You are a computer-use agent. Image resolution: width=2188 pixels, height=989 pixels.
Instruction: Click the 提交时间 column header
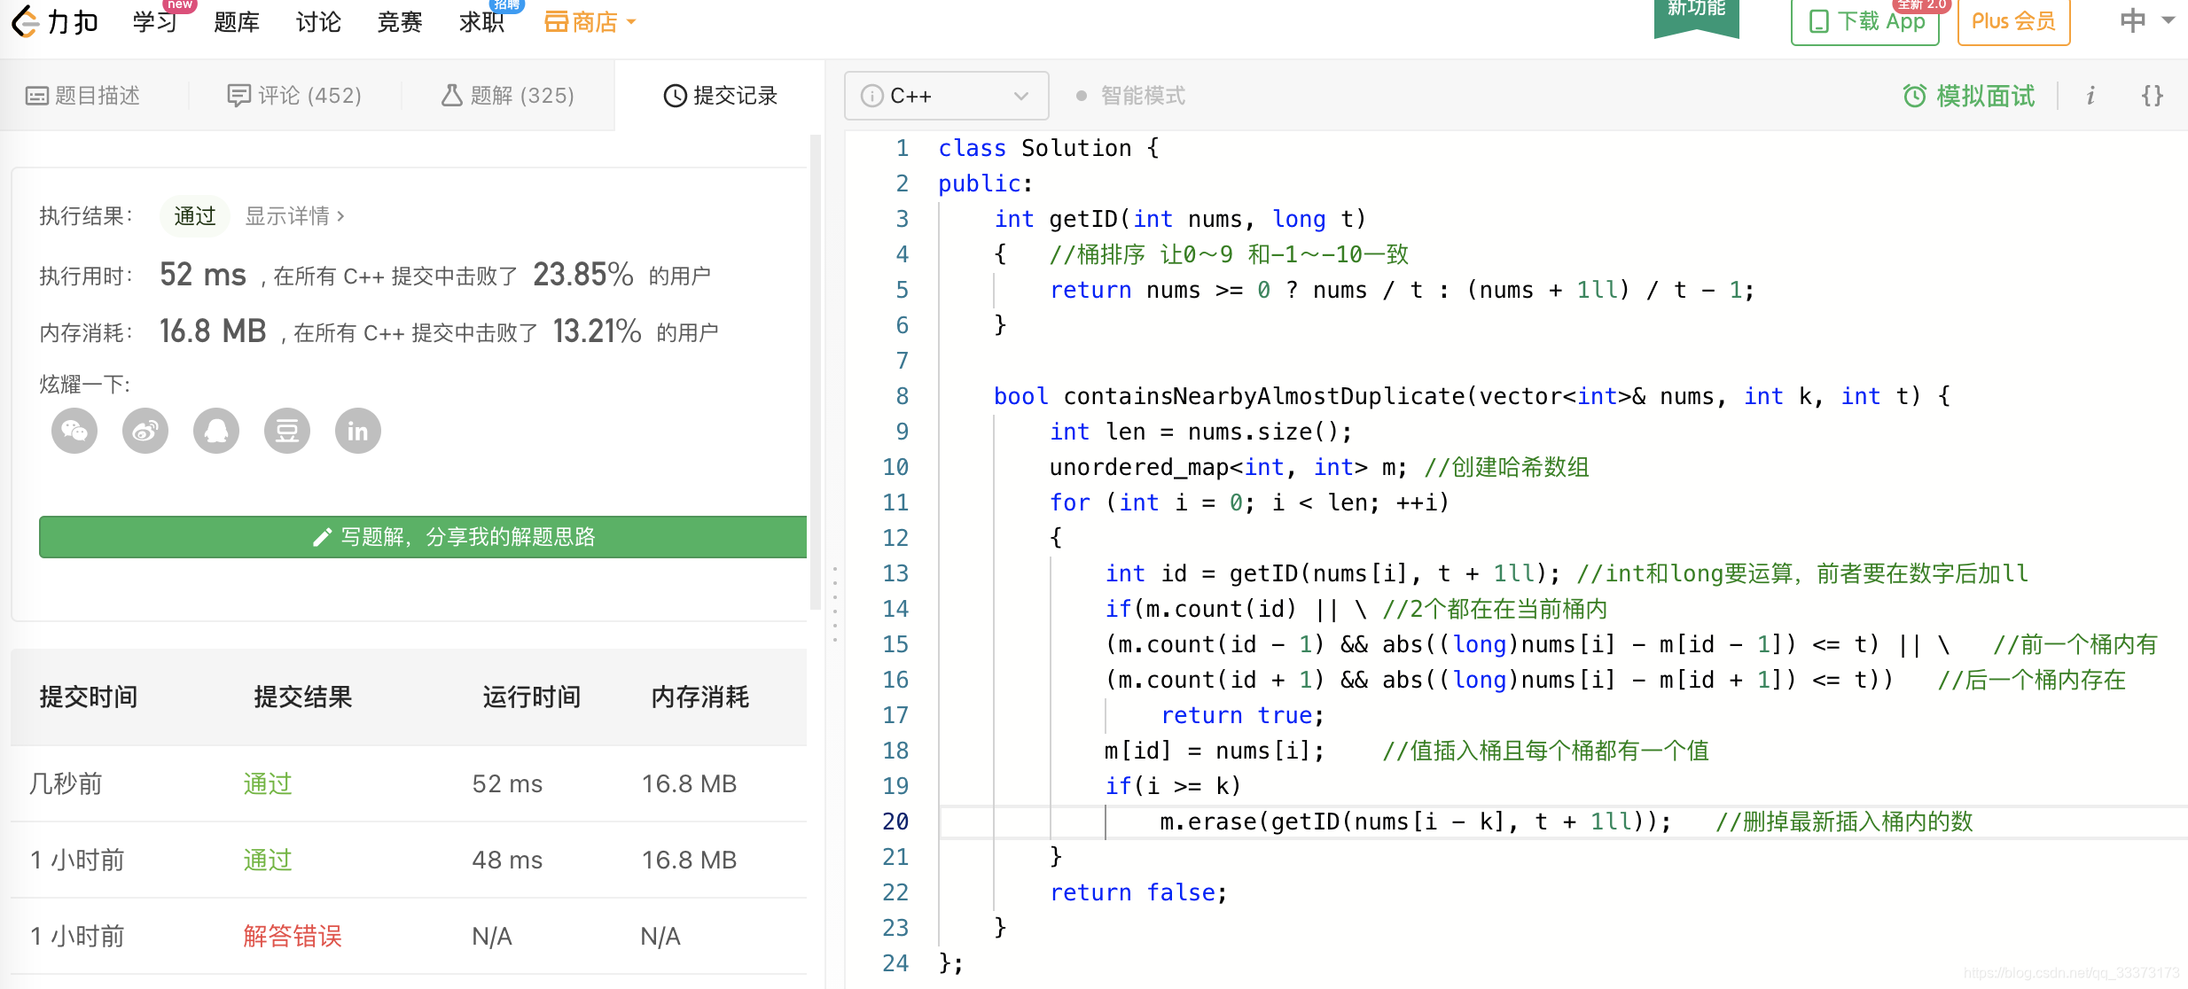pos(89,697)
